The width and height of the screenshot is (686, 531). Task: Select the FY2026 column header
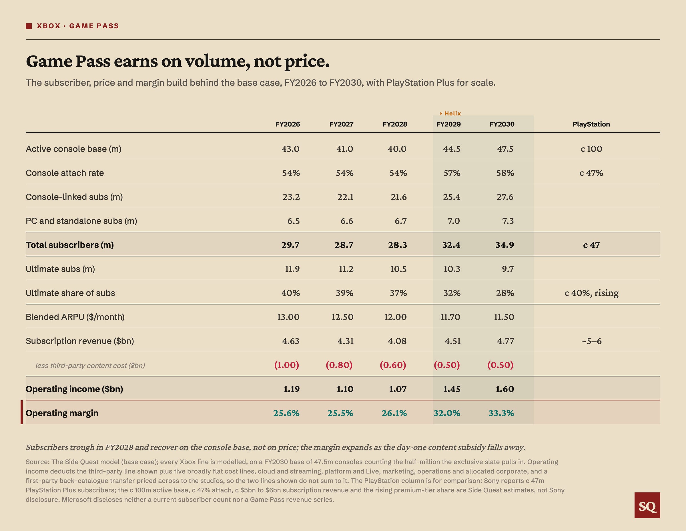pos(288,124)
